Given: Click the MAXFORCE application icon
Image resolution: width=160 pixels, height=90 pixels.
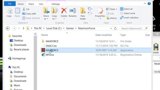Looking at the screenshot, I should point(43,50).
